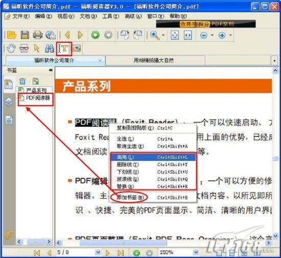This screenshot has width=281, height=258.
Task: Open the page thumbnails panel icon
Action: 9,120
